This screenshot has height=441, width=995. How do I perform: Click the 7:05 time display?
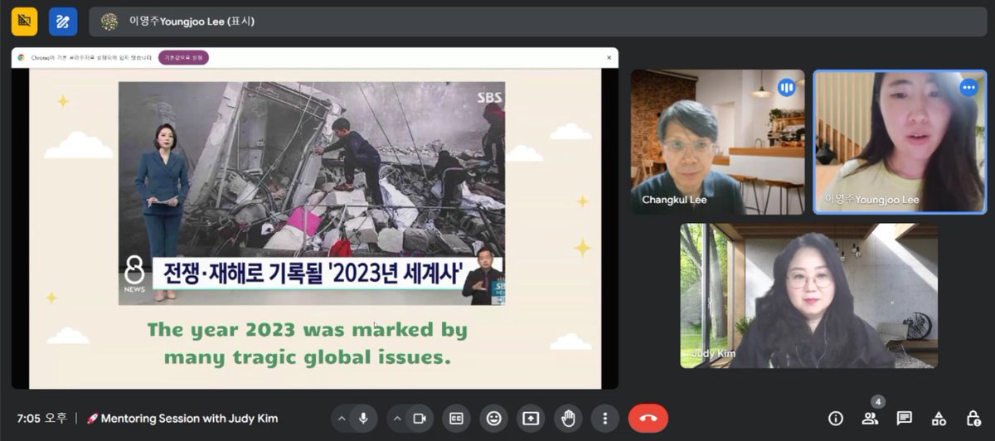pos(42,419)
